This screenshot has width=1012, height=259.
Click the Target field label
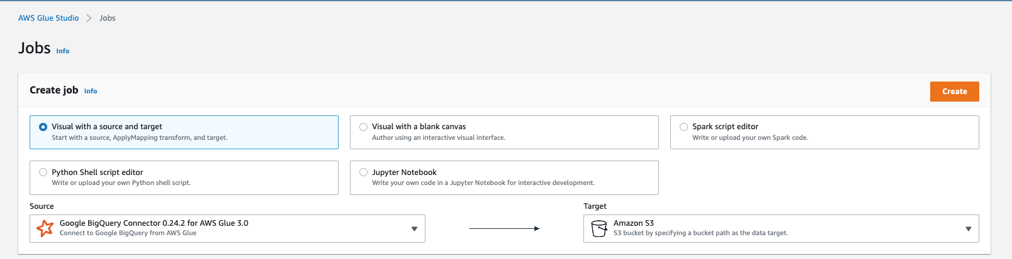point(595,206)
